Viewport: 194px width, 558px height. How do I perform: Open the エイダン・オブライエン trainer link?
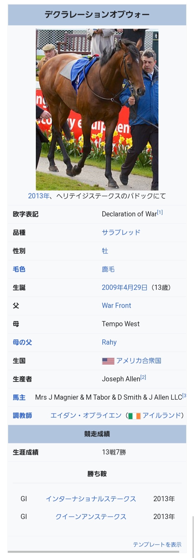pos(86,416)
